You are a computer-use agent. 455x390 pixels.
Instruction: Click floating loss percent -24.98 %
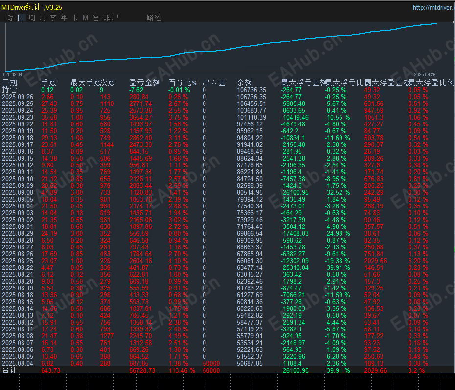coord(337,233)
